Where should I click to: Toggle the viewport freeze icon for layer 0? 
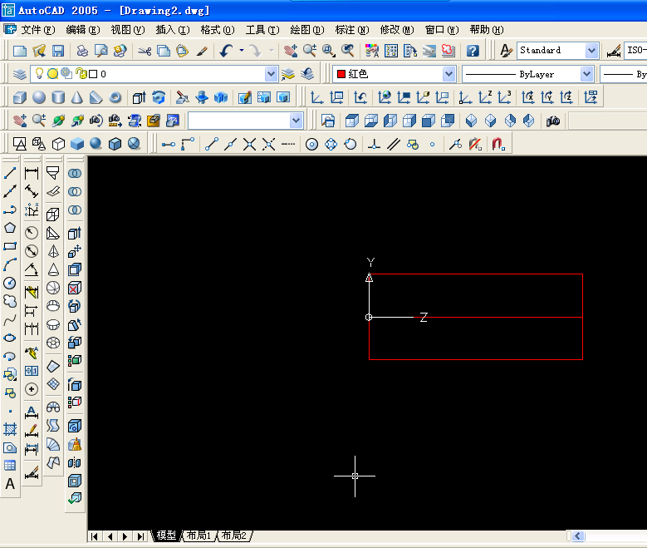click(66, 73)
